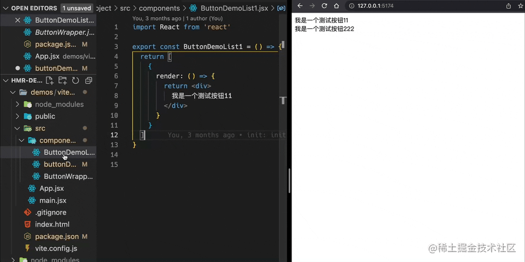Collapse the src folder
This screenshot has width=525, height=262.
click(x=40, y=128)
